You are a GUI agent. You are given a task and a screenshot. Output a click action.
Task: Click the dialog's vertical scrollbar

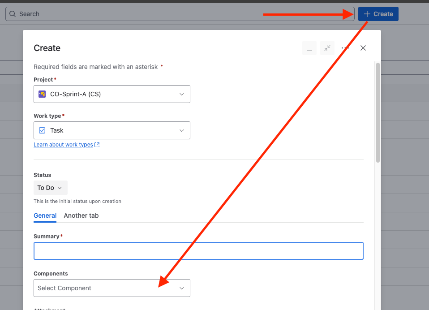[x=378, y=113]
